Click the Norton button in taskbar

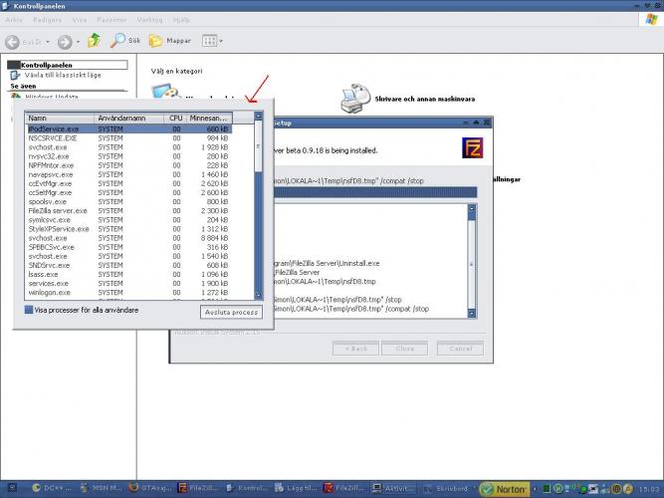pos(505,489)
